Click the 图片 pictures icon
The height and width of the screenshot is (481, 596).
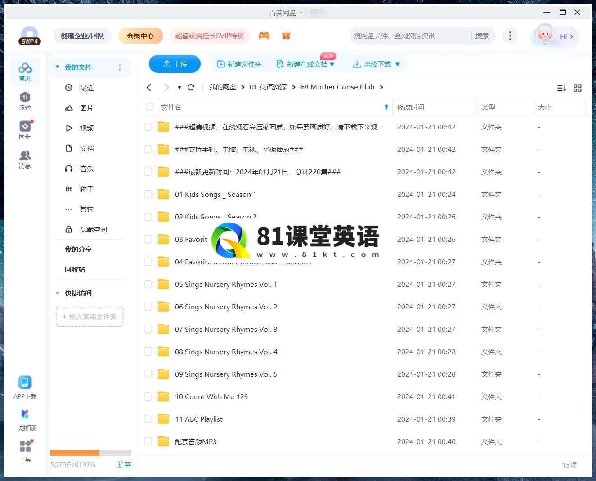point(69,108)
